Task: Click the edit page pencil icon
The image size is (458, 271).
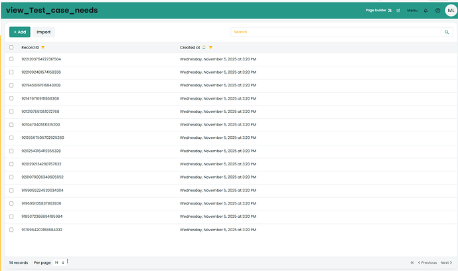Action: coord(398,11)
